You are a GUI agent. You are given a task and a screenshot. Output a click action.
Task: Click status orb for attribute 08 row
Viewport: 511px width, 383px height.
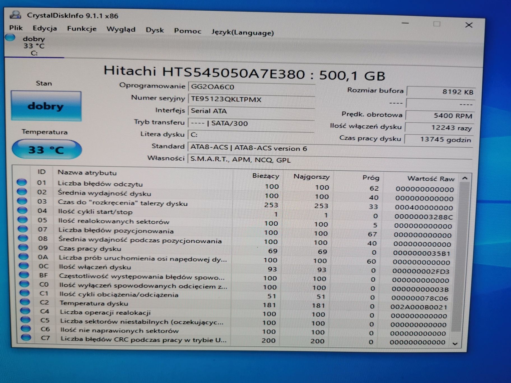pyautogui.click(x=23, y=238)
